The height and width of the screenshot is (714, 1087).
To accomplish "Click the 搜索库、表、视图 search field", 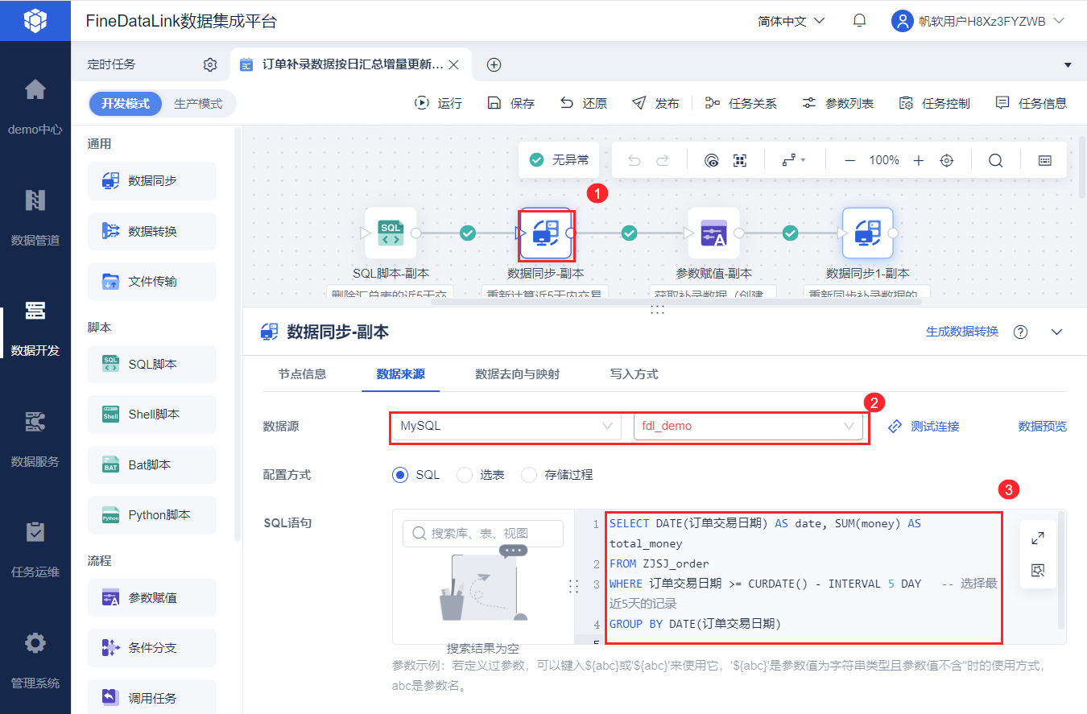I will [483, 533].
